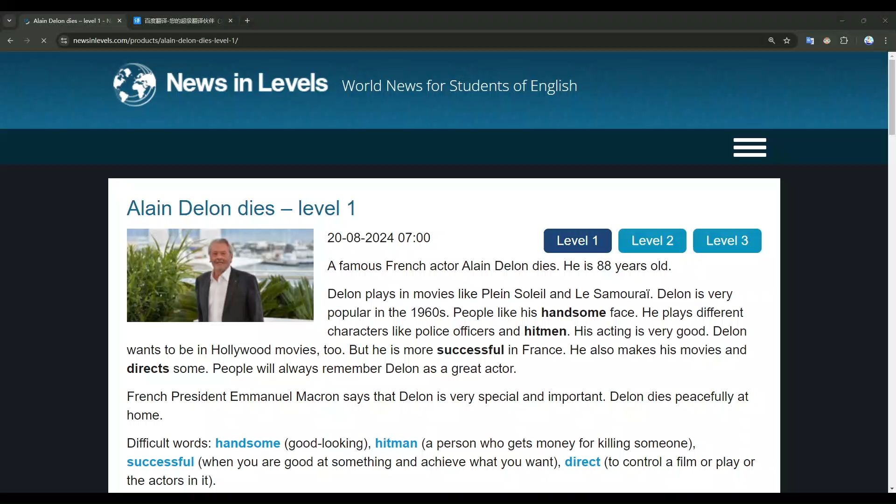Open the Google Translate extension icon
The image size is (896, 504).
point(810,41)
